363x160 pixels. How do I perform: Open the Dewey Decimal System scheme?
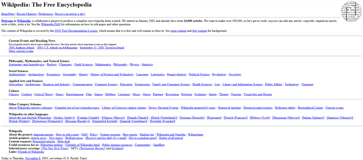tap(165, 108)
